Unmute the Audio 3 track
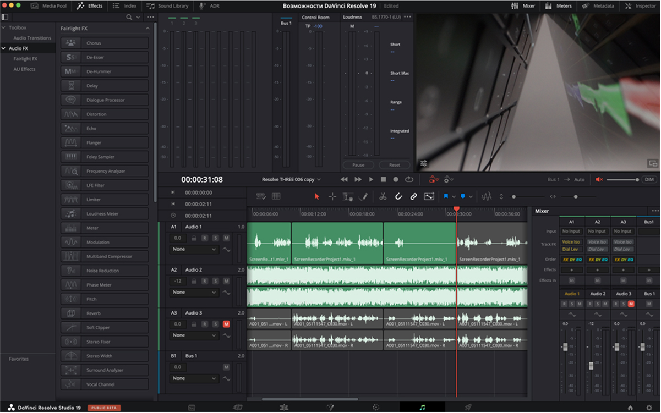This screenshot has width=661, height=413. pos(226,324)
